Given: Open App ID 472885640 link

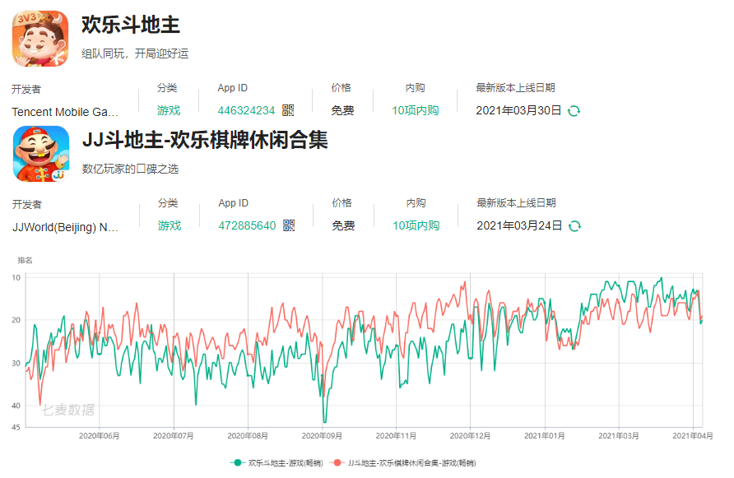Looking at the screenshot, I should (247, 225).
